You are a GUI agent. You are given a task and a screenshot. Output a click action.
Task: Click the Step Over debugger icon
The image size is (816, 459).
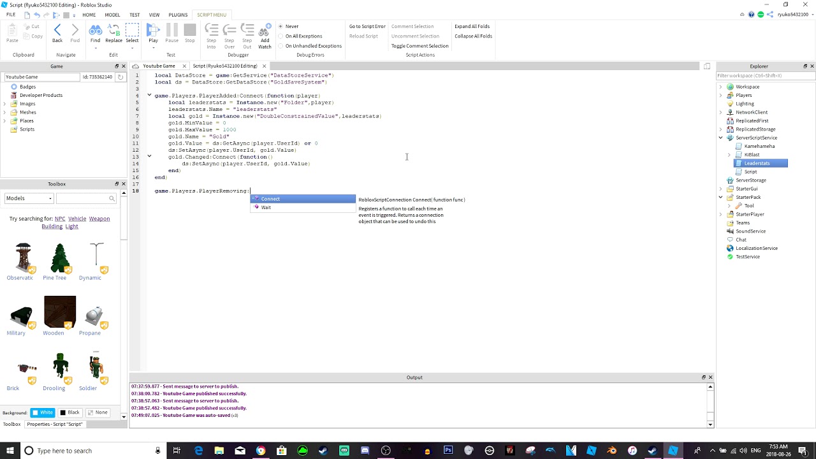click(x=229, y=36)
